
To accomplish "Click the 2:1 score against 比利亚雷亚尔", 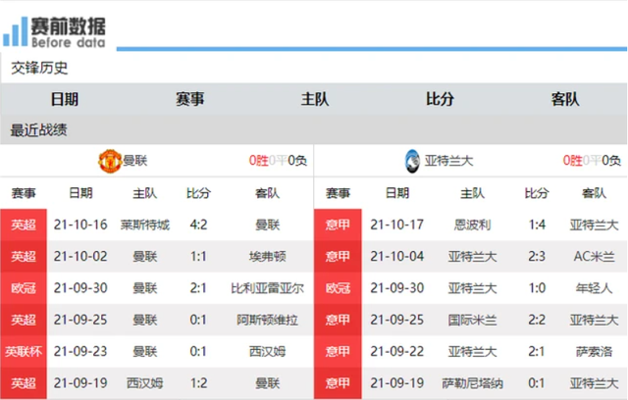I will [198, 288].
